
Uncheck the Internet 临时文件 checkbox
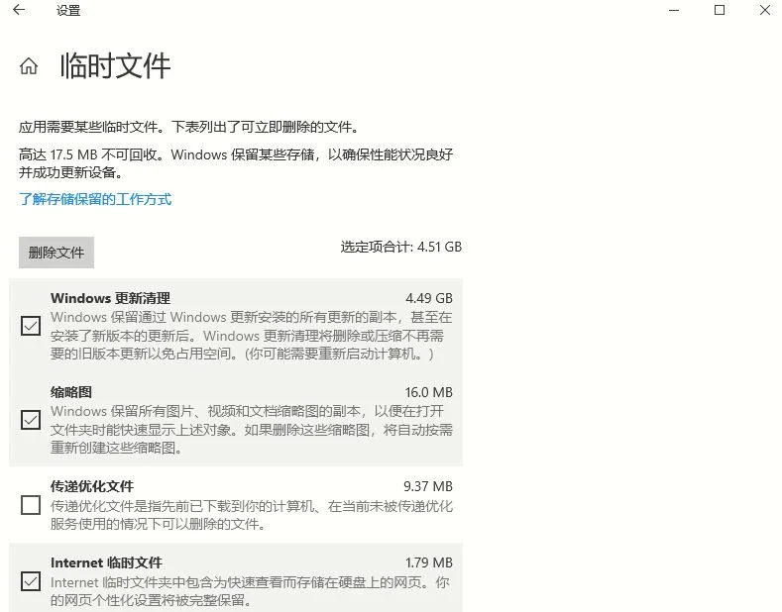coord(31,581)
